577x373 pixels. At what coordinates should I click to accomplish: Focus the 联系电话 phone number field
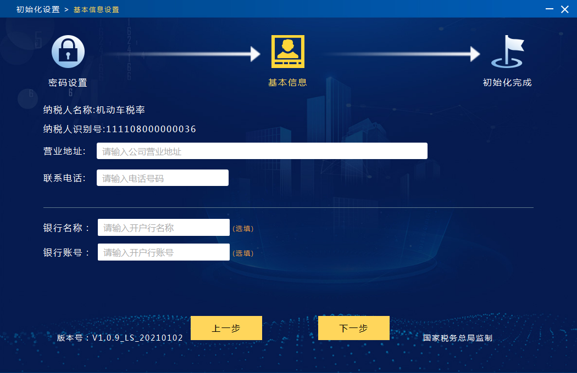162,178
